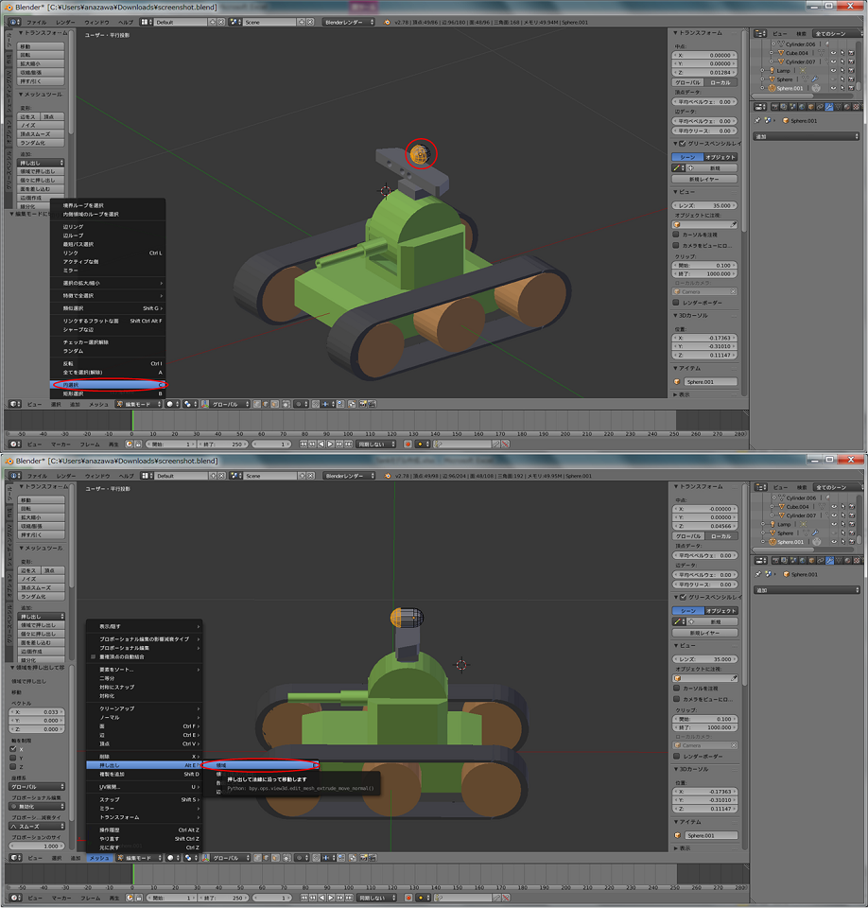This screenshot has width=868, height=908.
Task: Open the 編集モード mode dropdown in the upper window
Action: [138, 404]
